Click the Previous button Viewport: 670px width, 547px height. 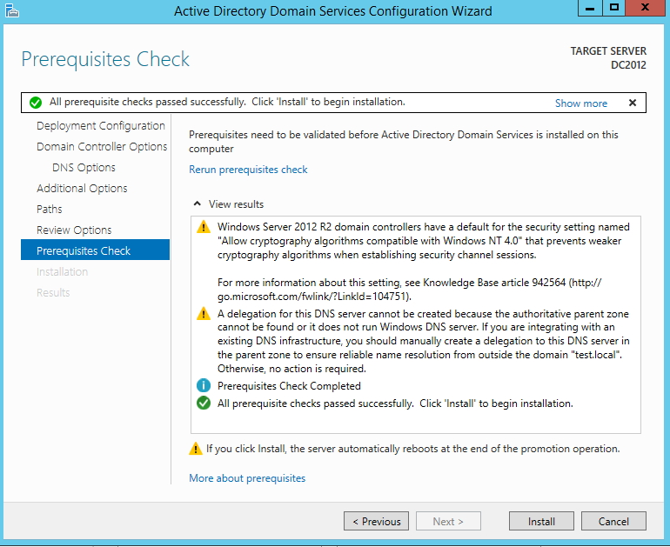(376, 521)
